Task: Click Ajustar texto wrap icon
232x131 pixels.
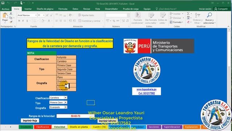Action: 86,15
